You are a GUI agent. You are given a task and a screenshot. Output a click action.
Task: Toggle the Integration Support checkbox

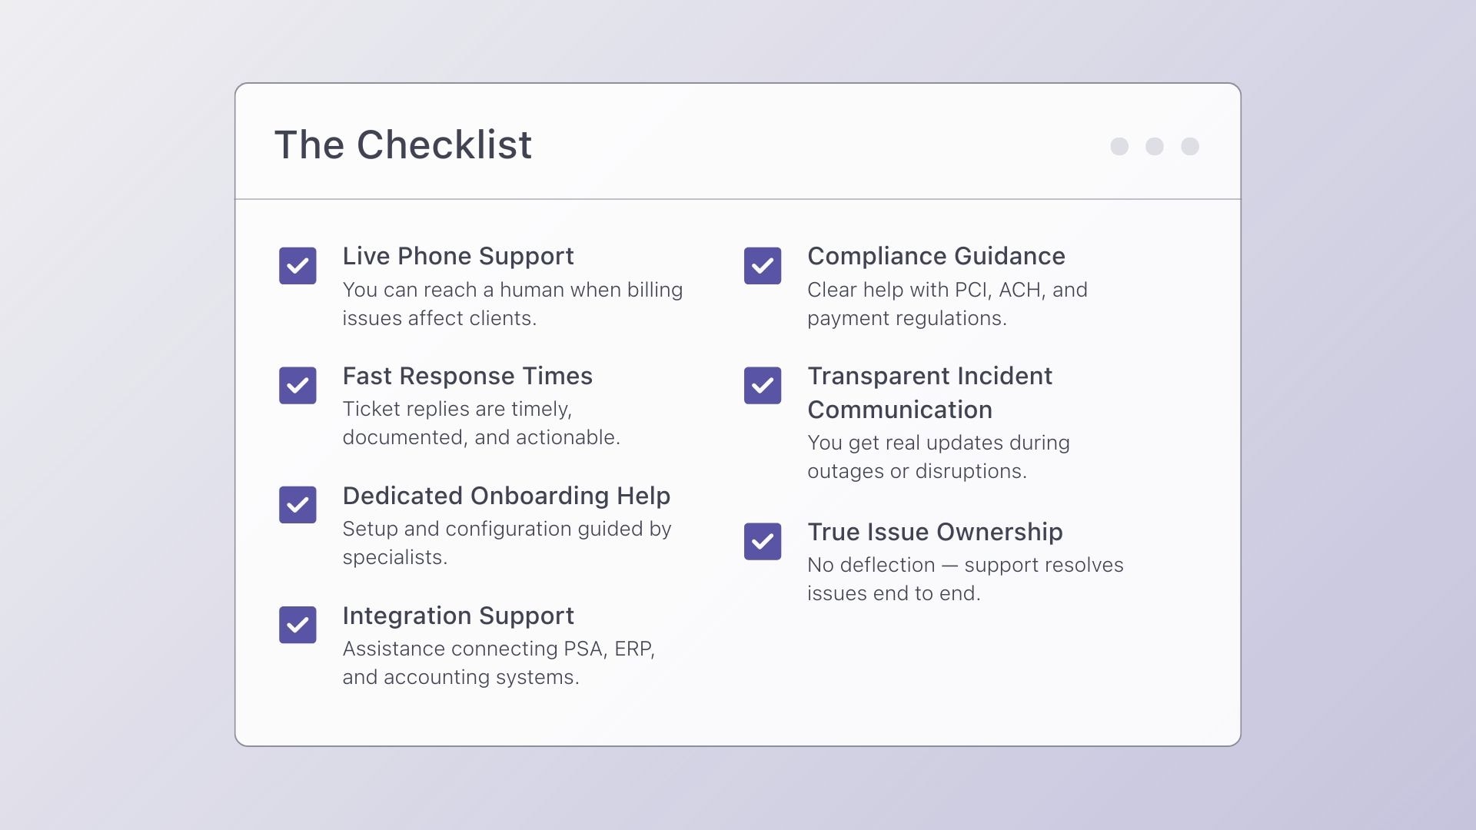click(x=298, y=625)
